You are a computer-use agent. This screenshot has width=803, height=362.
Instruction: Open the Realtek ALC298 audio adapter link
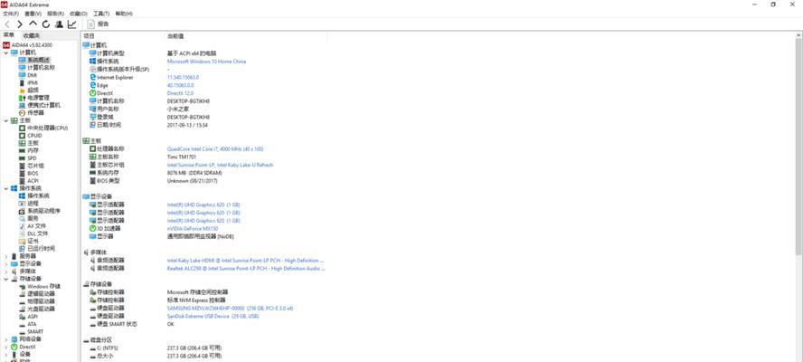point(245,268)
